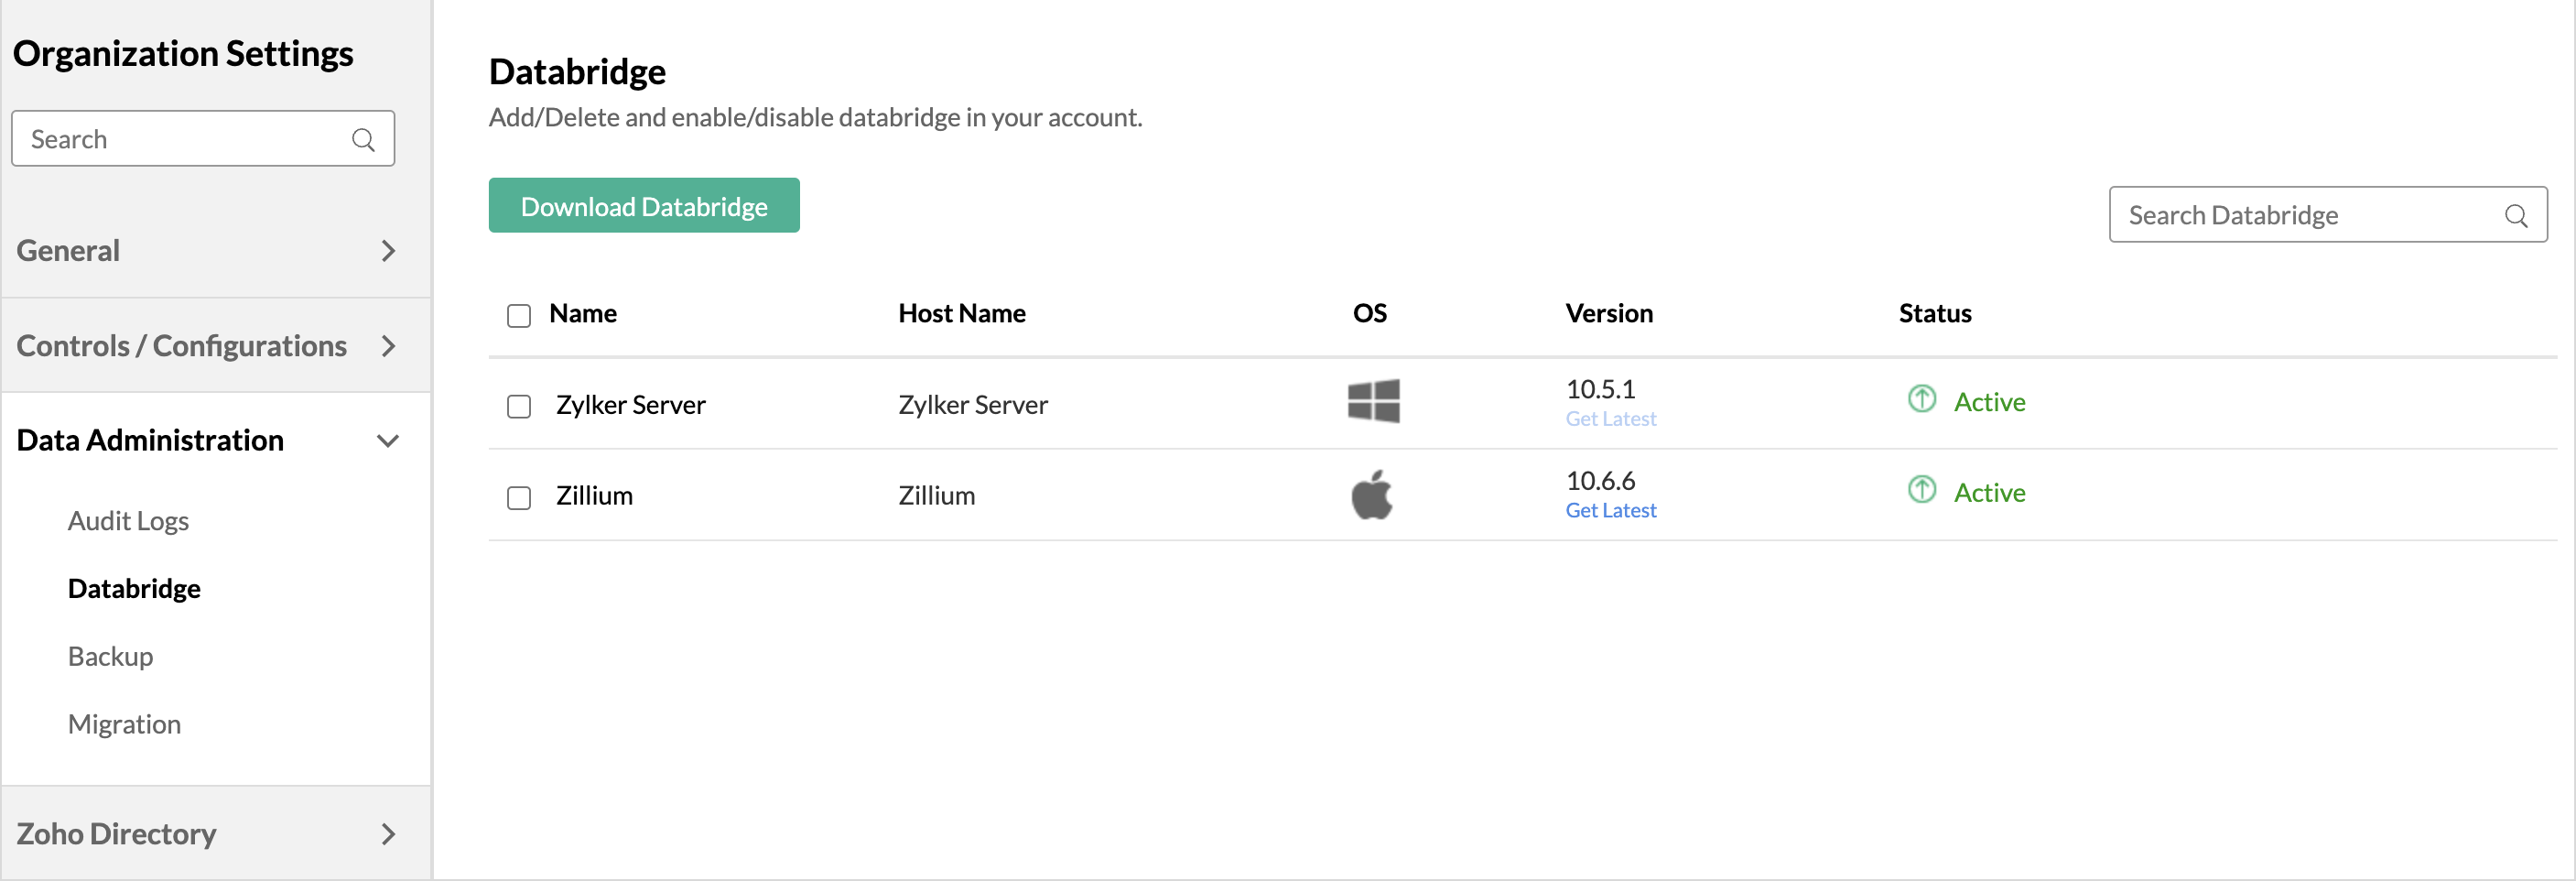
Task: Go to the Migration page
Action: tap(124, 724)
